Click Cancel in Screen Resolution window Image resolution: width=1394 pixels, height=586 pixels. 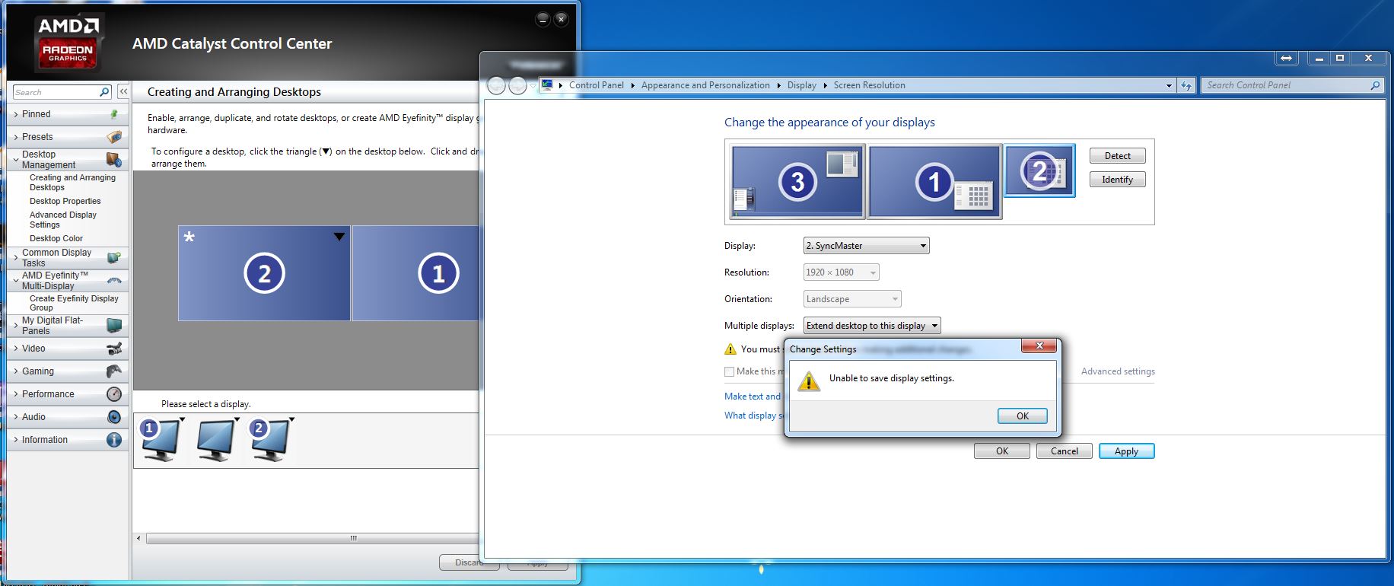tap(1064, 451)
